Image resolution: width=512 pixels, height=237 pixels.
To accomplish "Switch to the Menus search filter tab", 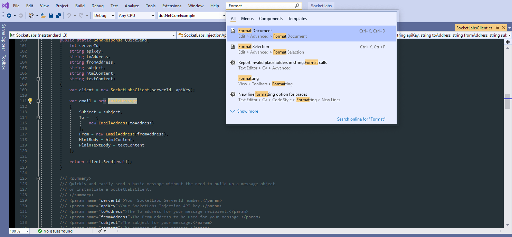I will pos(247,19).
